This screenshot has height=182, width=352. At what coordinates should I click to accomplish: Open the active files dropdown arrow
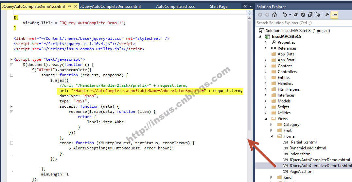click(251, 7)
